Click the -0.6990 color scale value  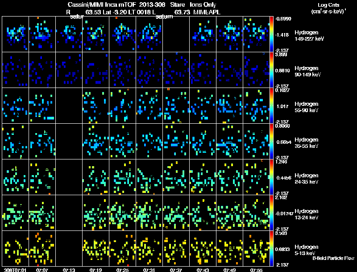(283, 19)
